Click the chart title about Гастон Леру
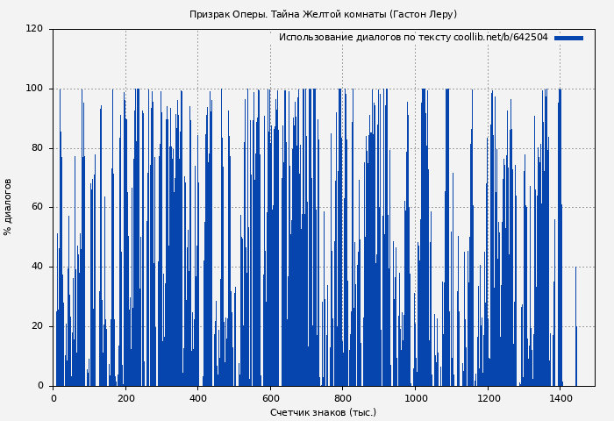614x421 pixels. 323,14
